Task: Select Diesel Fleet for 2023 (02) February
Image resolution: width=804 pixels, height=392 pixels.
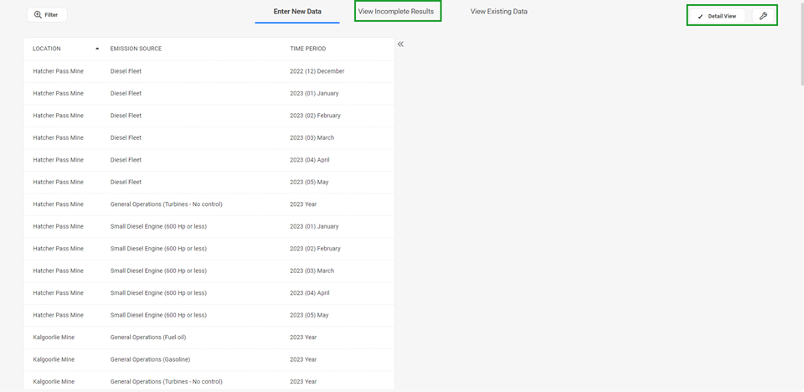Action: pyautogui.click(x=209, y=116)
